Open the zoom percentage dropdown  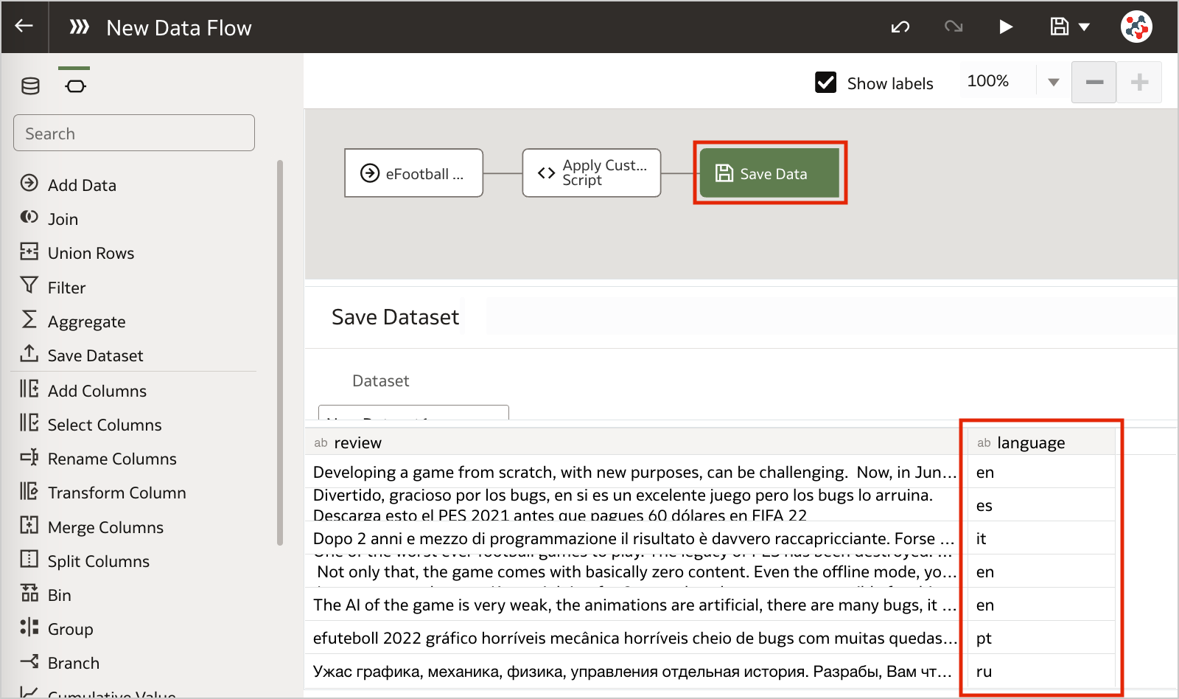tap(1053, 82)
